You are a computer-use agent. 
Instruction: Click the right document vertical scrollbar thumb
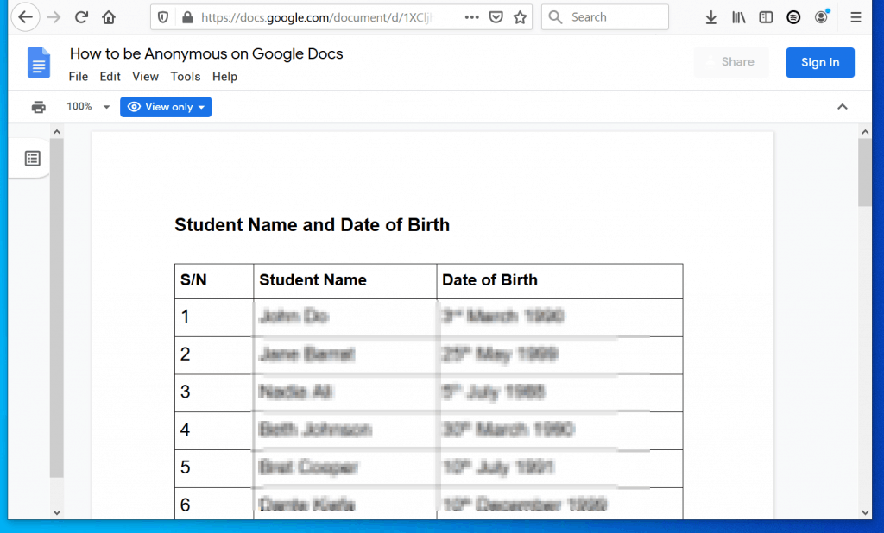(865, 172)
